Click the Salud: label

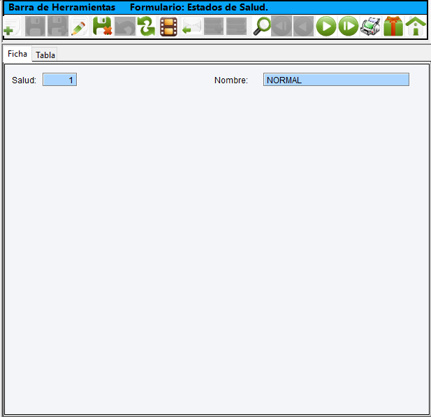(x=24, y=80)
